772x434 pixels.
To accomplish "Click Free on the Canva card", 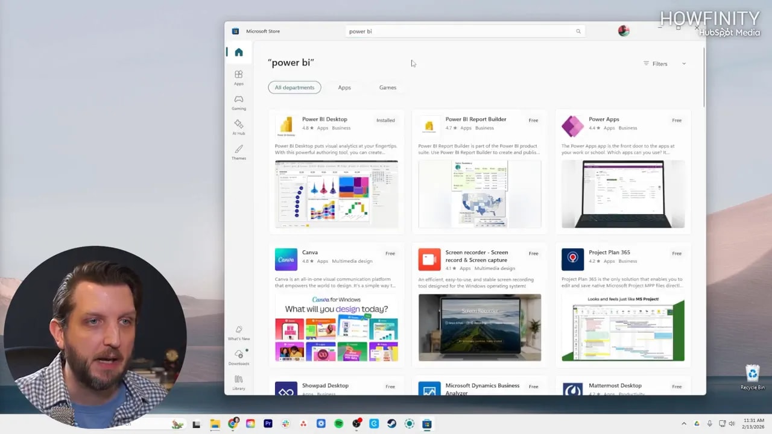I will pos(390,254).
